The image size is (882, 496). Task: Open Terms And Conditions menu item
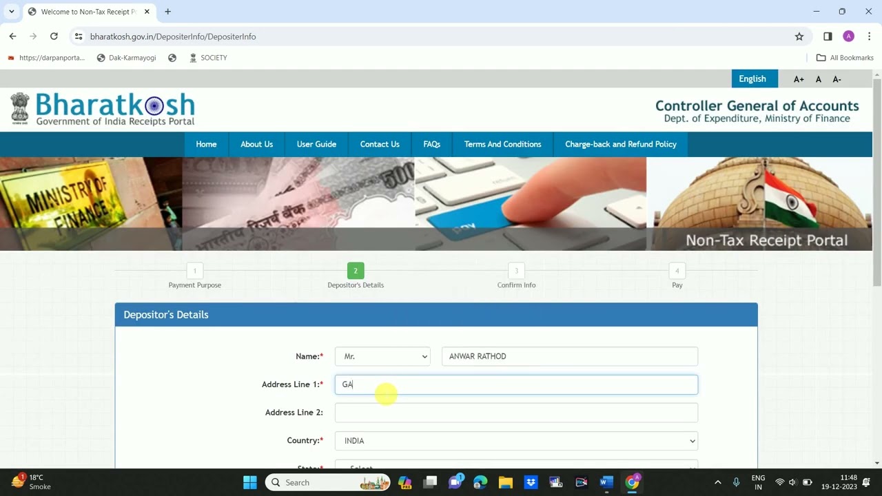[503, 144]
